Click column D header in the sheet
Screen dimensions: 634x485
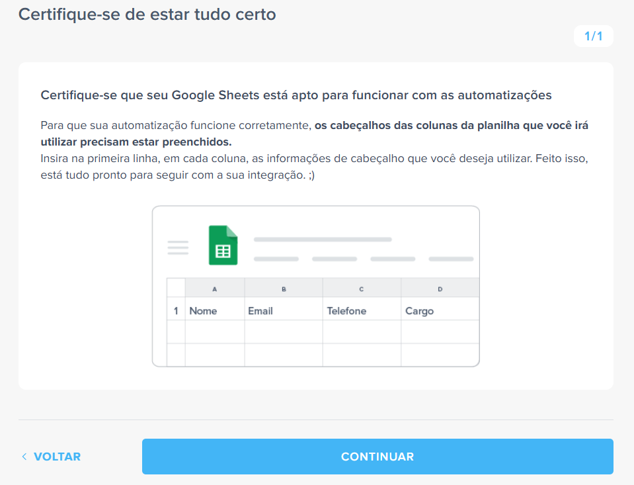[x=440, y=288]
